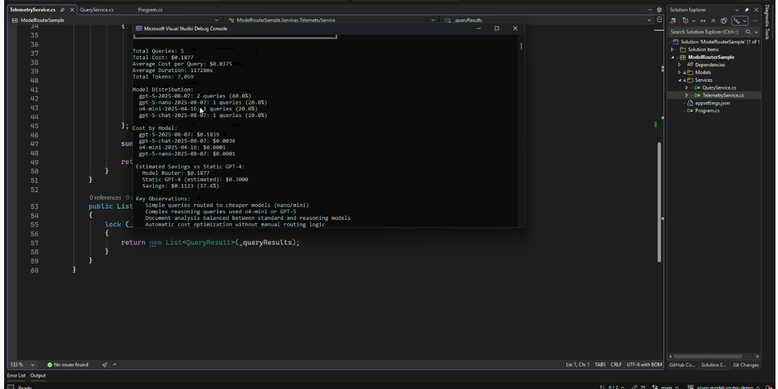778x389 pixels.
Task: Click the Collapse All icon in Solution Explorer
Action: 713,21
